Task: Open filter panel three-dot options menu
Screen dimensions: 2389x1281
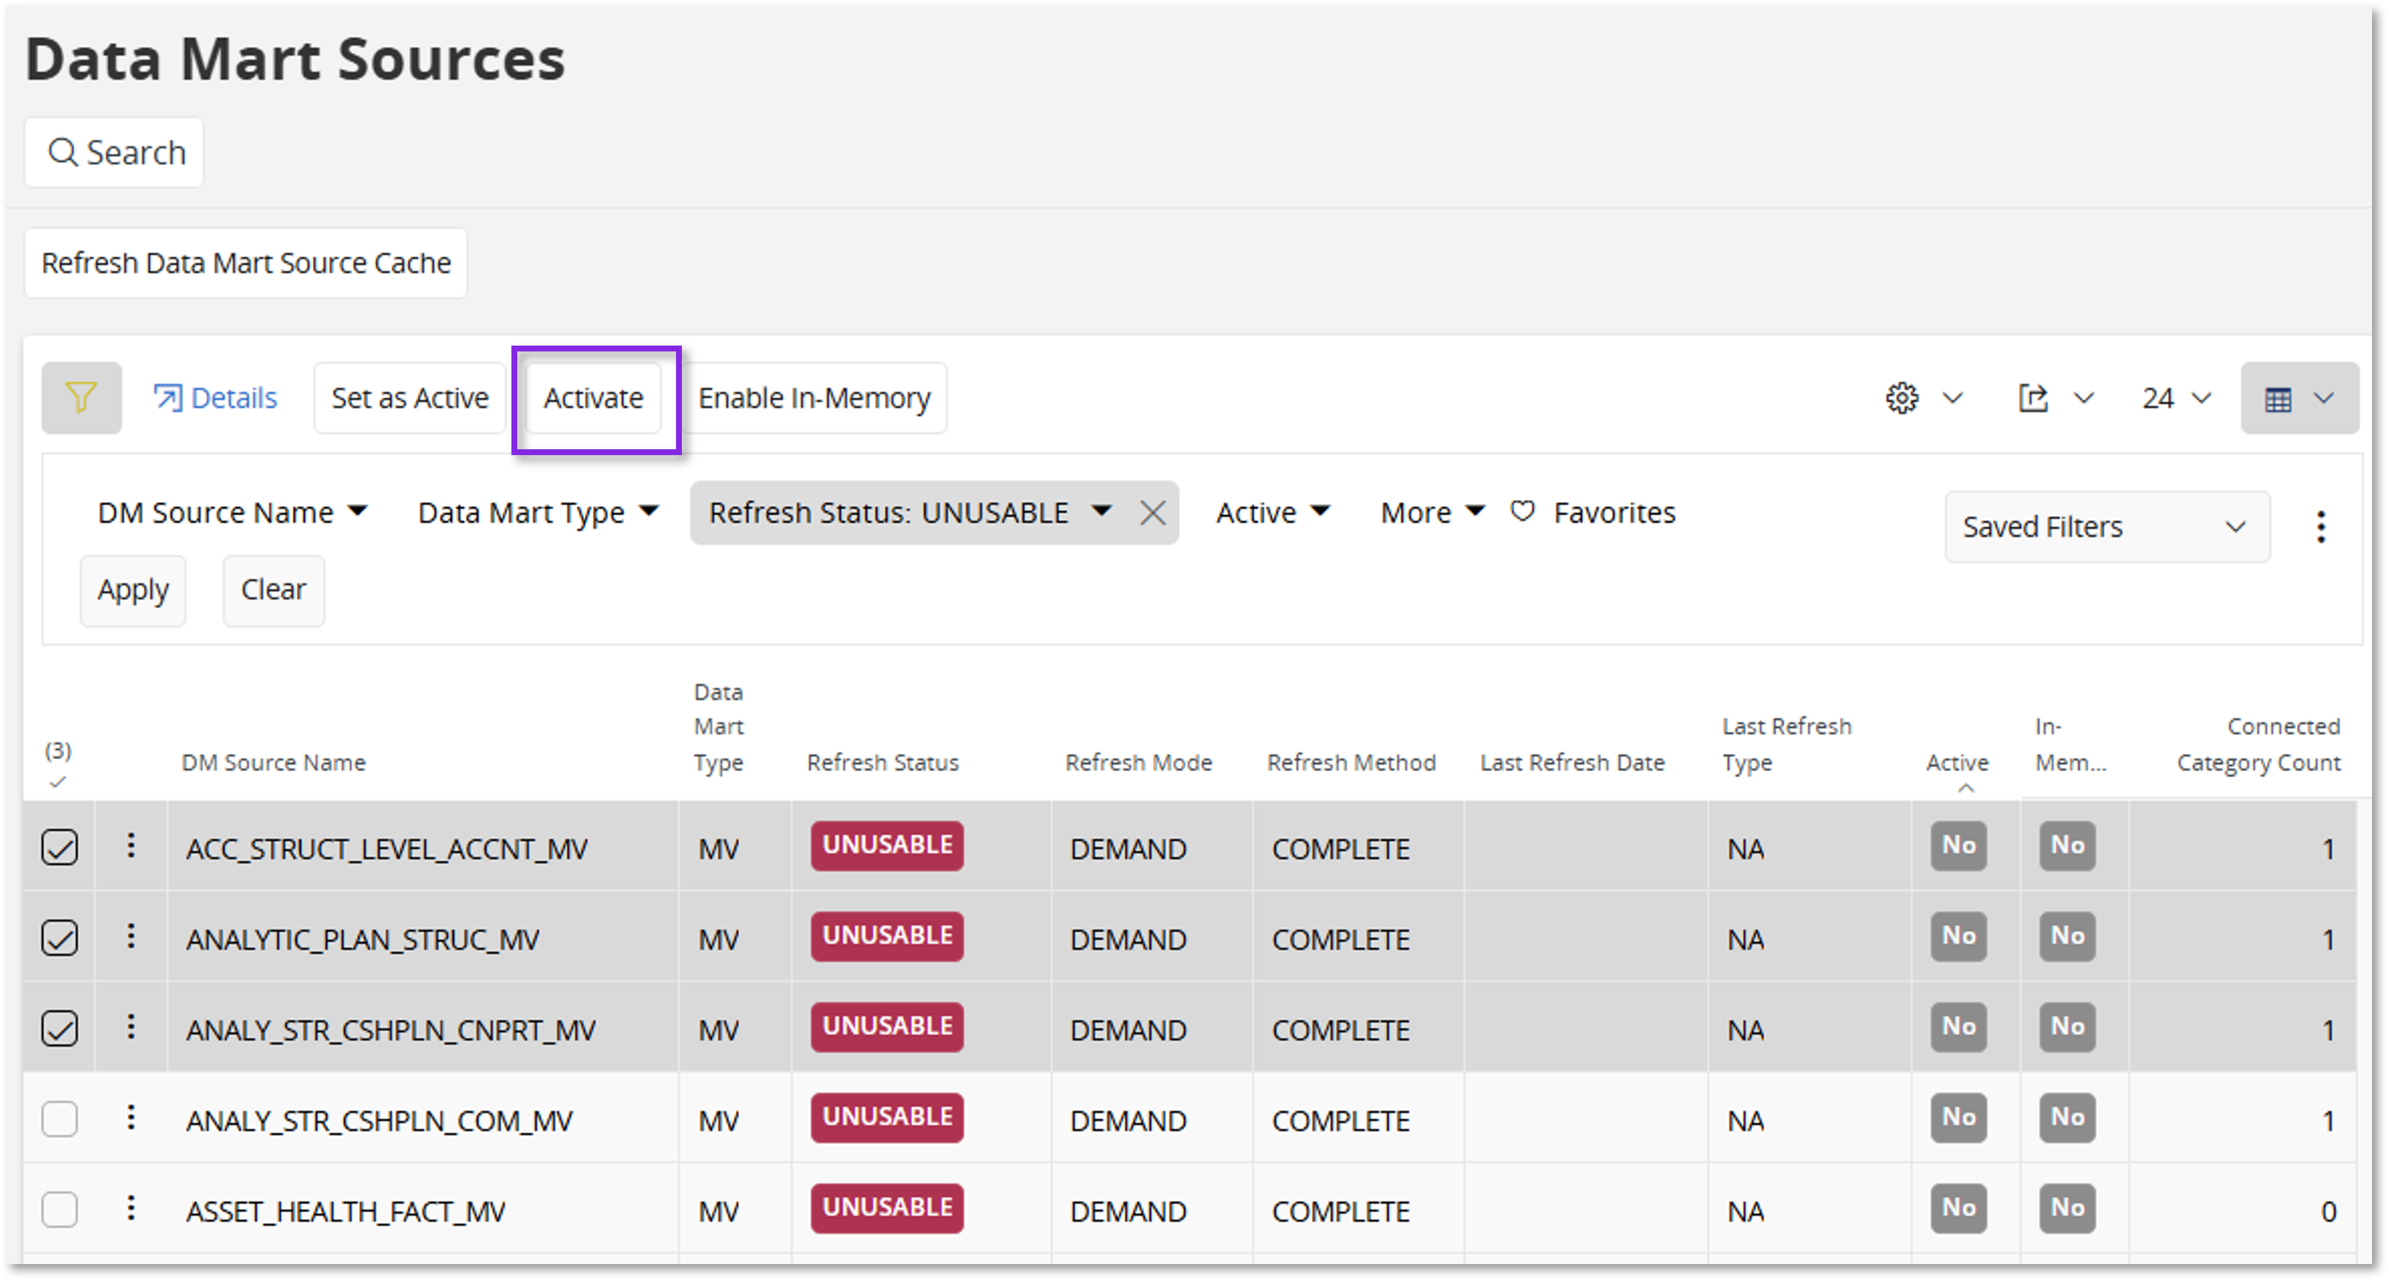Action: coord(2320,527)
